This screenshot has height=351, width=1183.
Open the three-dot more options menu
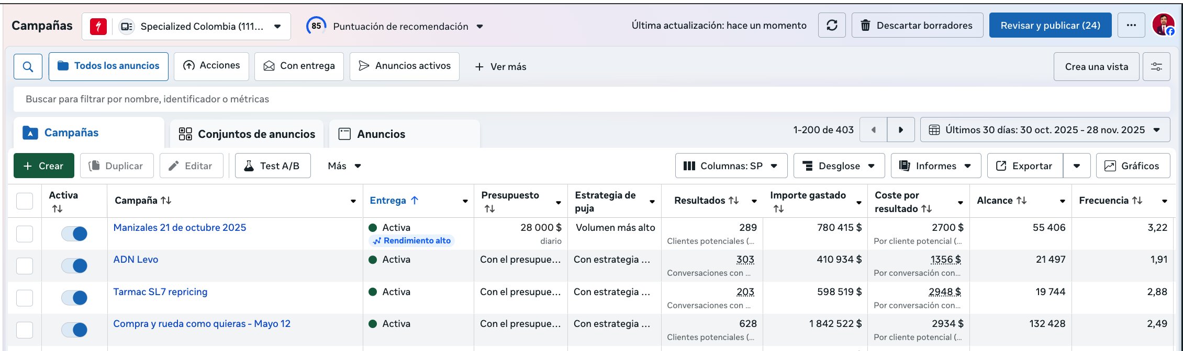[x=1131, y=26]
